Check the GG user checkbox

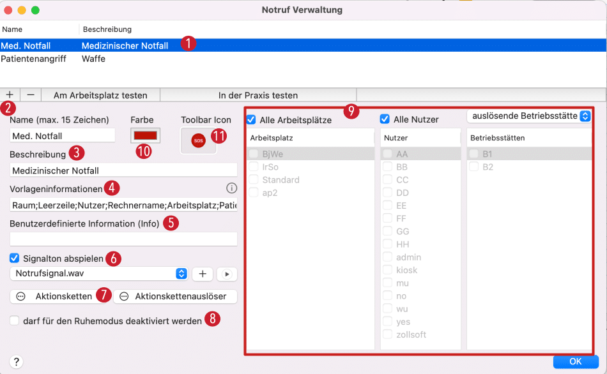387,231
